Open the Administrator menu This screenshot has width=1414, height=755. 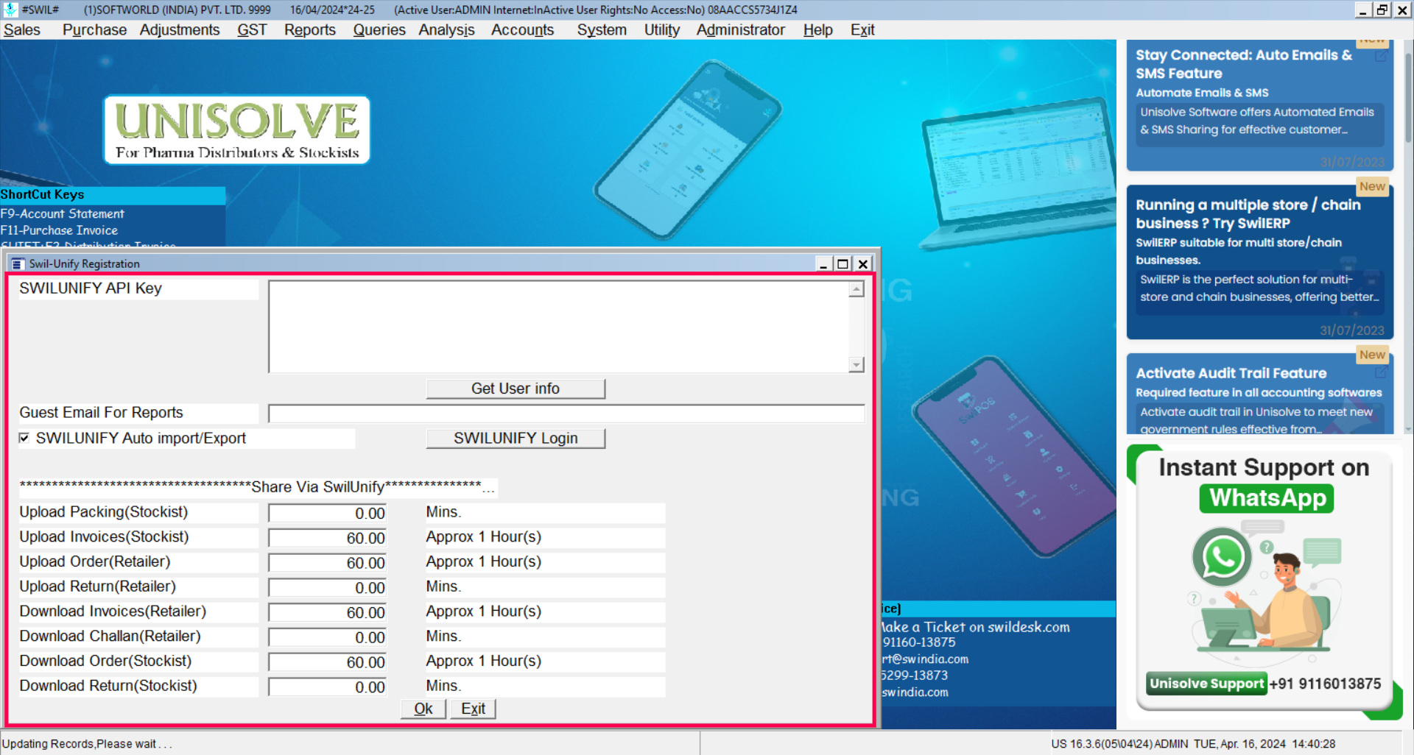click(x=741, y=30)
